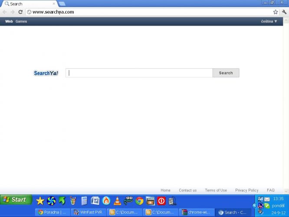Launch green arrow quick launch icon
The width and height of the screenshot is (289, 217).
(x=62, y=201)
